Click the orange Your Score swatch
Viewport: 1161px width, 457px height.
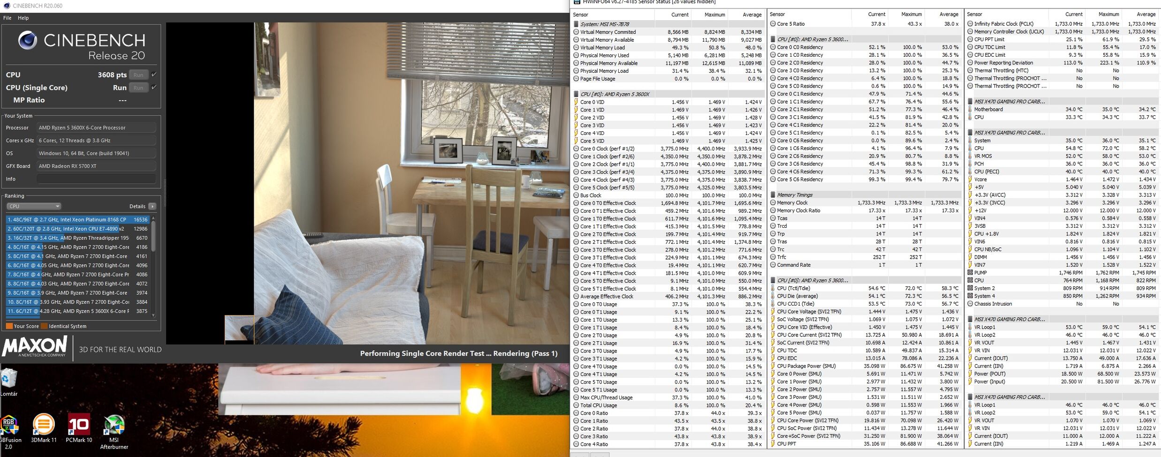click(x=9, y=326)
